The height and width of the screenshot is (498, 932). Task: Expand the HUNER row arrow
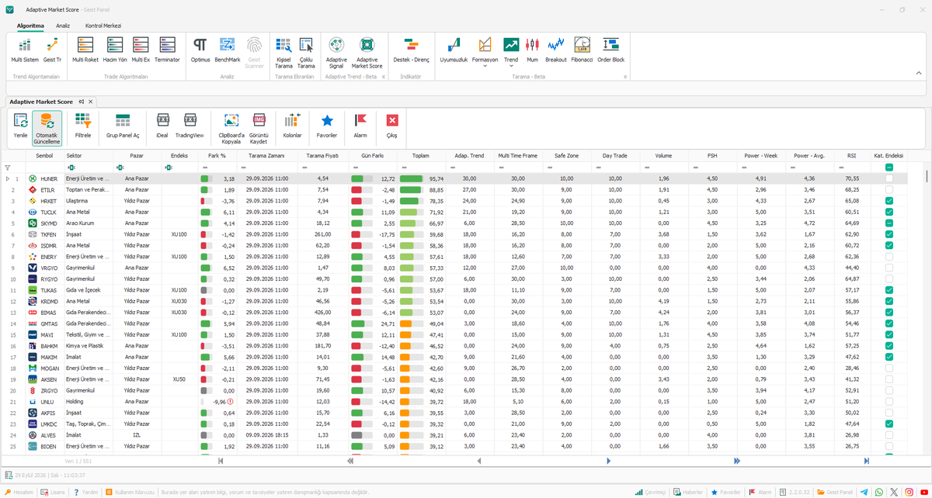pos(8,178)
